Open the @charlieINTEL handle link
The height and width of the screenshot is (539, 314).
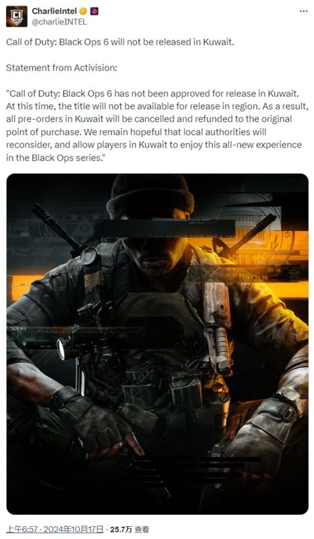[x=59, y=22]
